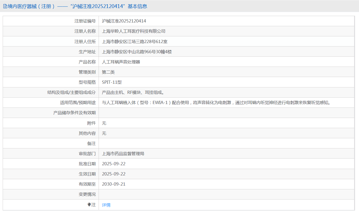Select the 附件 label

(91, 123)
